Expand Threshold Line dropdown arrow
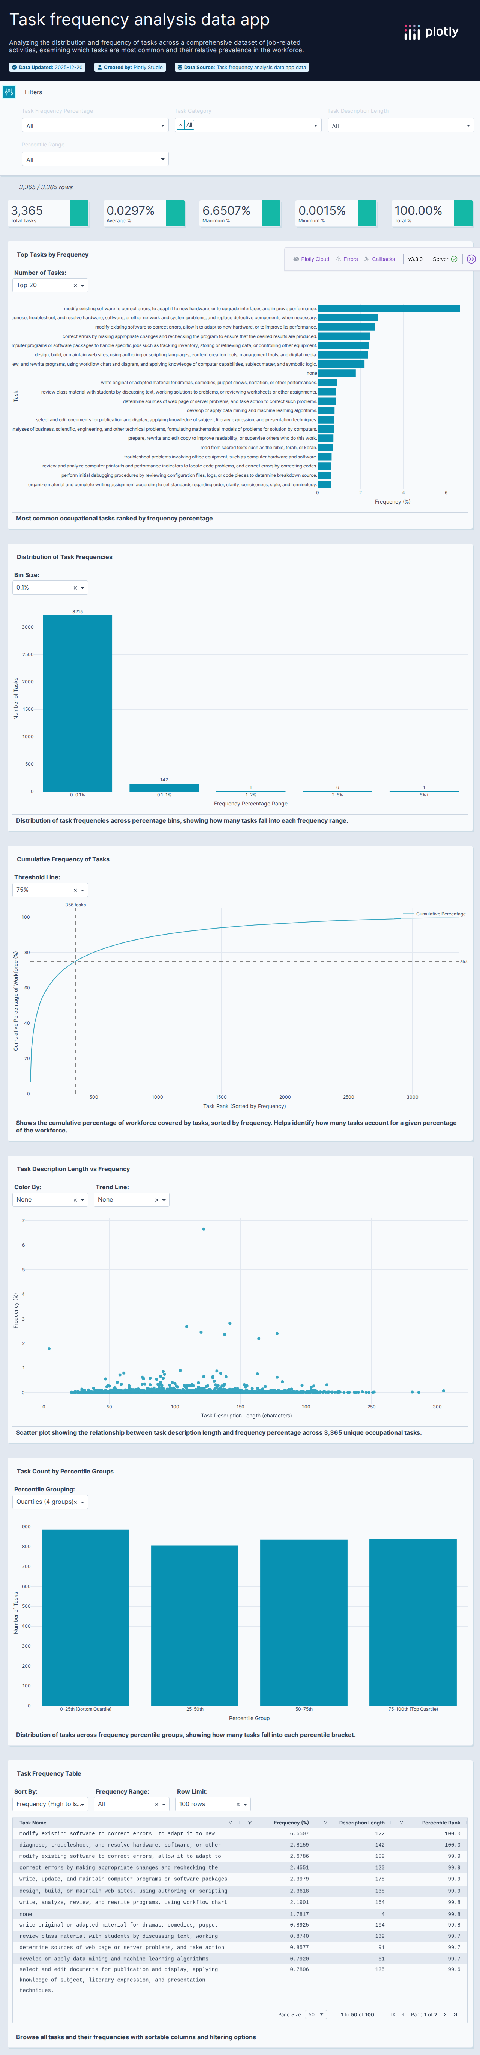Screen dimensions: 480x2055 (83, 890)
